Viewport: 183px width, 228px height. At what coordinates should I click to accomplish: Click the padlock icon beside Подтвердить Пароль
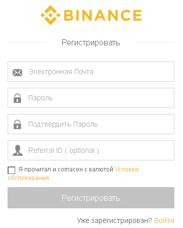tap(17, 125)
